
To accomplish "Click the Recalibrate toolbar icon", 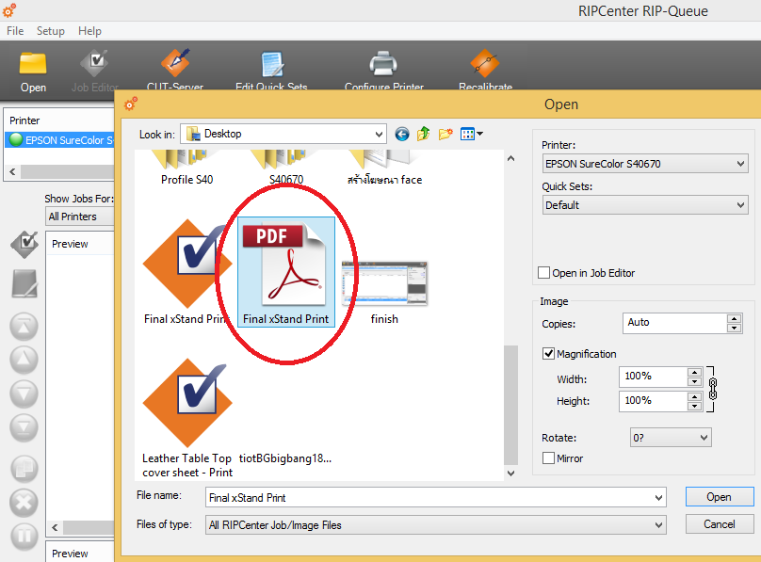I will [x=485, y=65].
